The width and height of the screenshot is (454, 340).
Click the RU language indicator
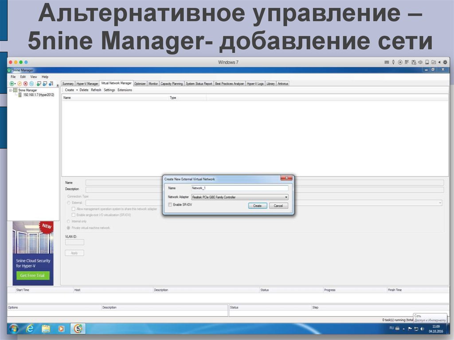pos(391,328)
